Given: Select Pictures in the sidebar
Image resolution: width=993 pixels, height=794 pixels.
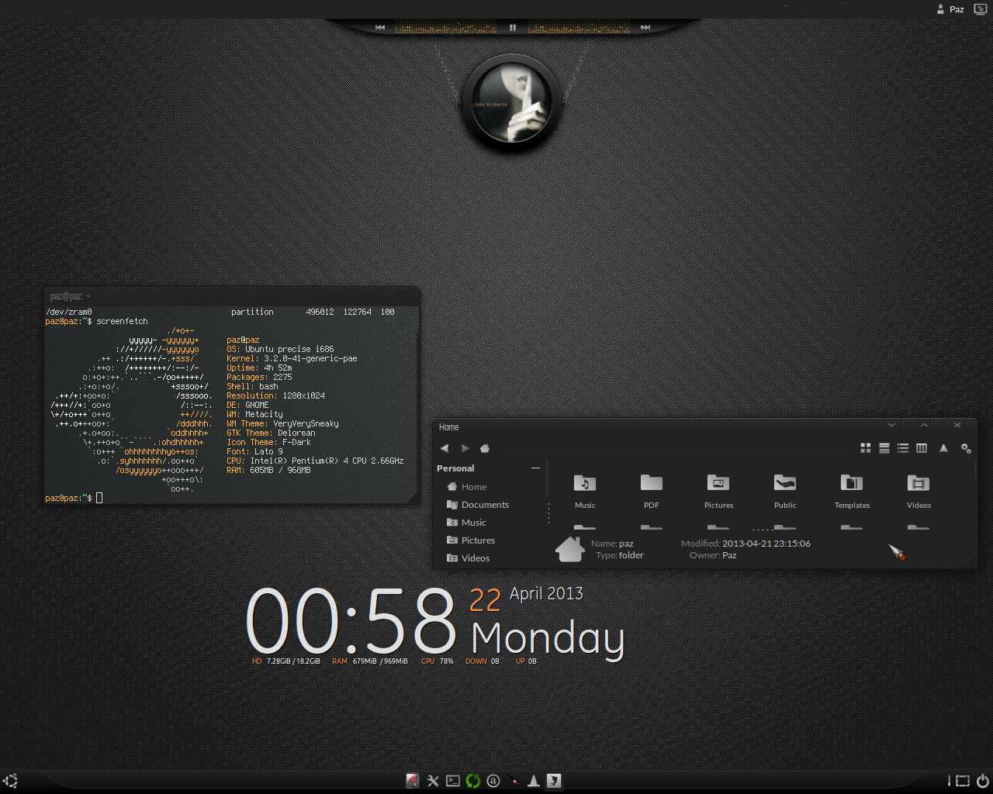Looking at the screenshot, I should [471, 540].
